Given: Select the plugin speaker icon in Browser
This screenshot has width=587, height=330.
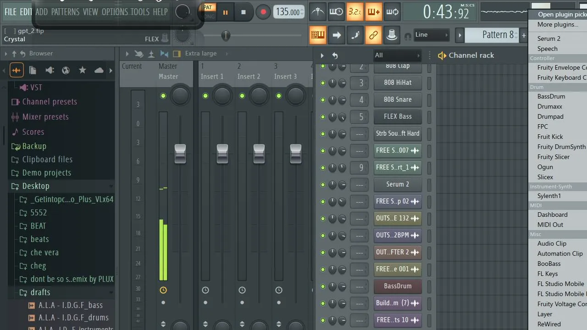Looking at the screenshot, I should (x=50, y=70).
